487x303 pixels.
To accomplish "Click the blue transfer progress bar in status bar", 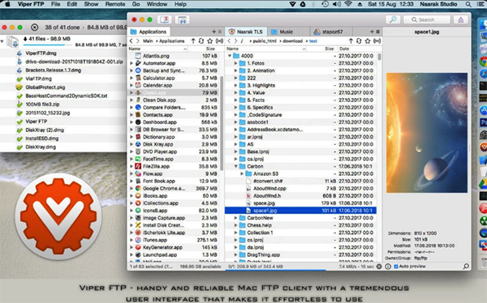I will point(275,270).
